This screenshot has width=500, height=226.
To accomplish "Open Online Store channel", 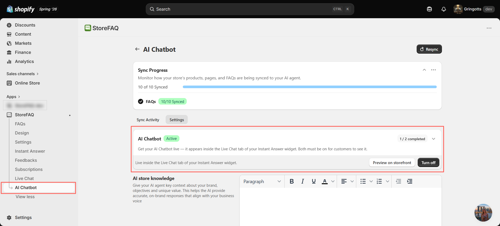I will [x=27, y=83].
